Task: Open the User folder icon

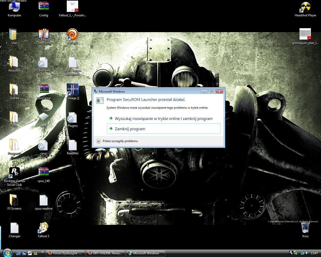Action: [14, 37]
